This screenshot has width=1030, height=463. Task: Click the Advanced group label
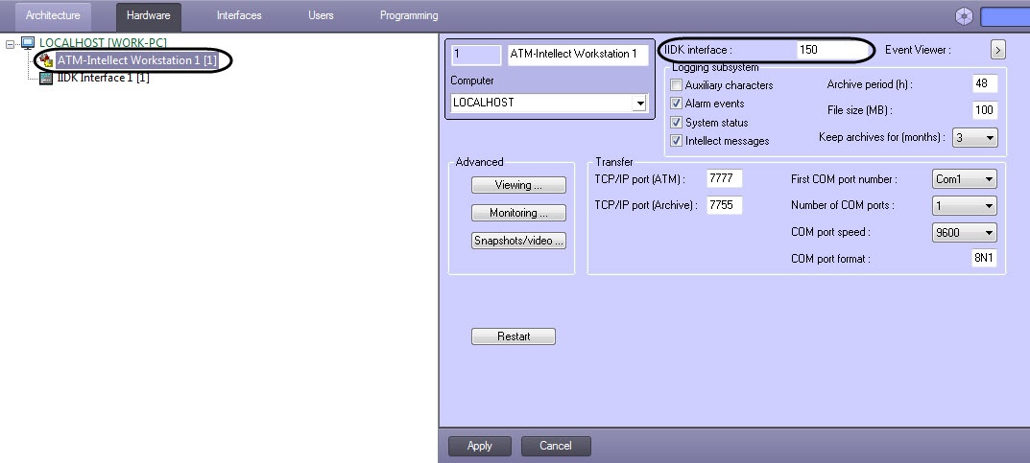[480, 162]
